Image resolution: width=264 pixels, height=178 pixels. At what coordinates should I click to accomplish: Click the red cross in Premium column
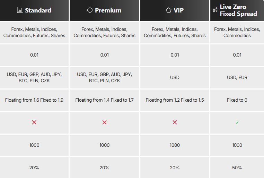[x=104, y=122]
